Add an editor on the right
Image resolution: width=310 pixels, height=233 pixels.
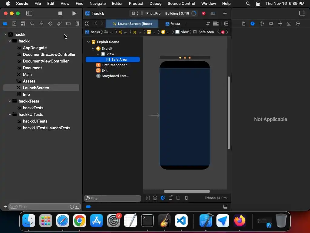(x=226, y=24)
